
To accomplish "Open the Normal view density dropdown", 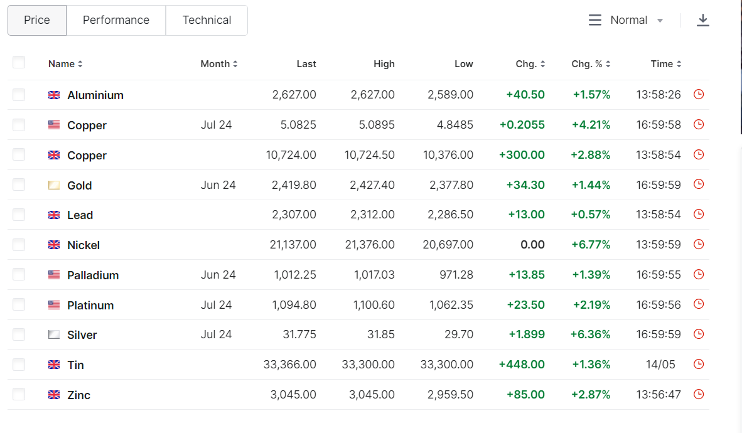I will [626, 20].
